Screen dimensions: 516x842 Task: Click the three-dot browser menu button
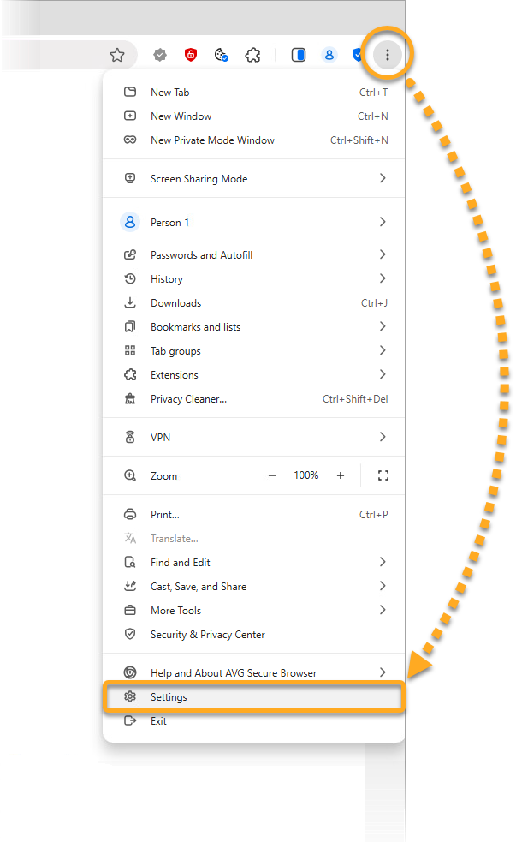pos(388,55)
